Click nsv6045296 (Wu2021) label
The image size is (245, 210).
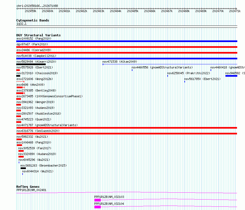coord(34,160)
